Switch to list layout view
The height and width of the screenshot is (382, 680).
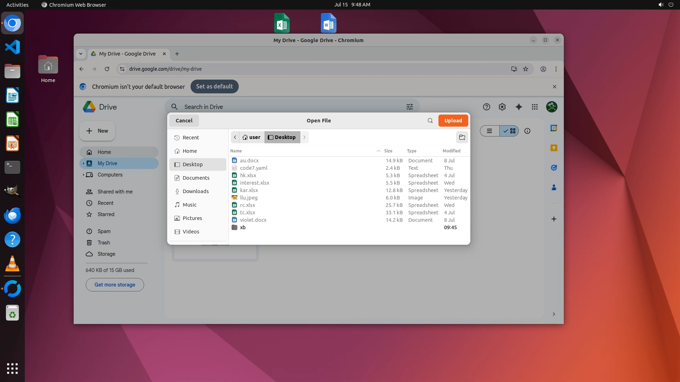489,131
